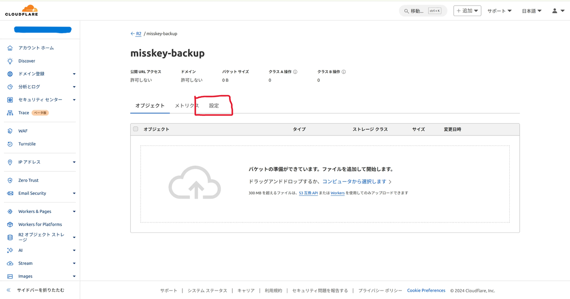The image size is (570, 299).
Task: Tick the select-all objects checkbox
Action: [x=136, y=129]
